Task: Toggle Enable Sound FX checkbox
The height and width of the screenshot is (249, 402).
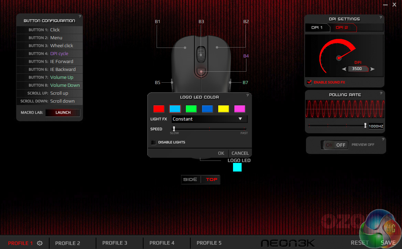Action: click(x=309, y=82)
